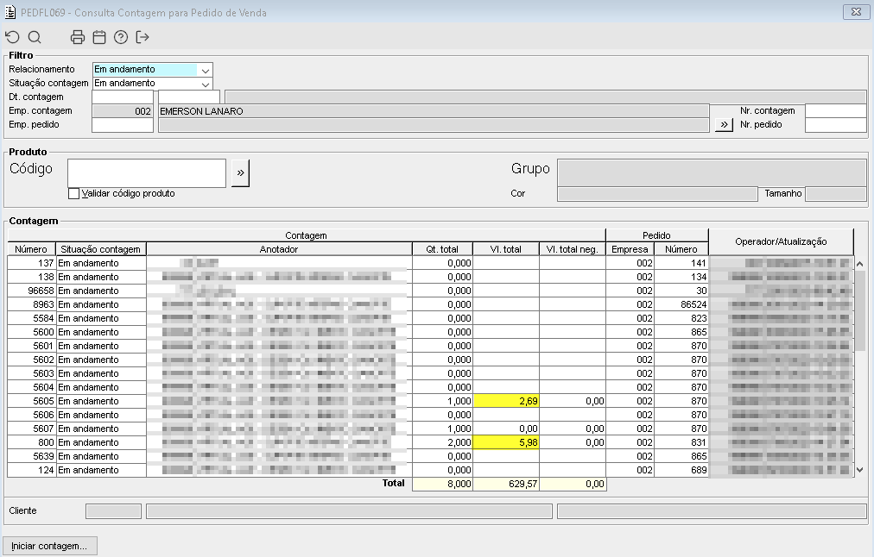The height and width of the screenshot is (557, 874).
Task: Select contagem row number 96658
Action: pos(430,291)
